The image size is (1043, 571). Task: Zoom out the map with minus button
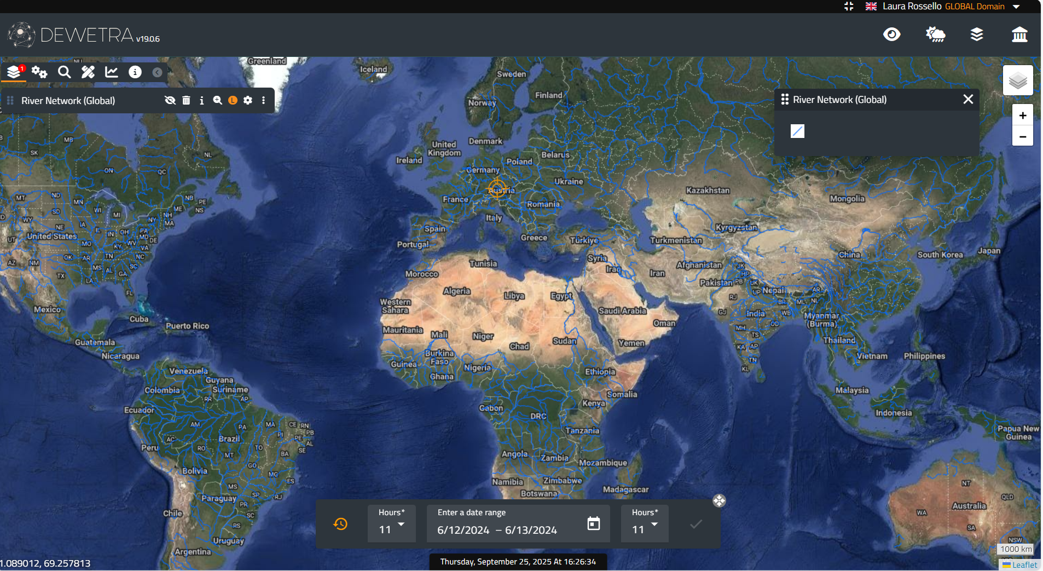(x=1022, y=136)
